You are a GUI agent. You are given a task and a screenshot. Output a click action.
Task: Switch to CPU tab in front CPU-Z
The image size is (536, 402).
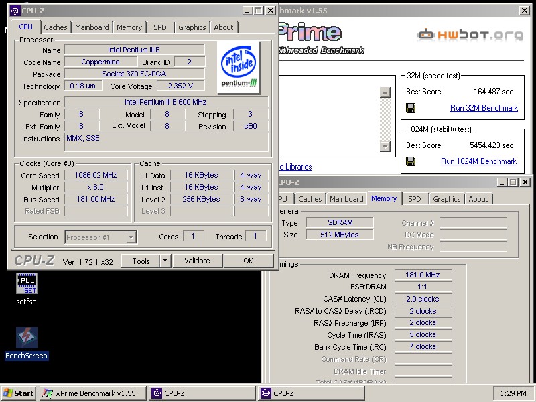coord(25,27)
